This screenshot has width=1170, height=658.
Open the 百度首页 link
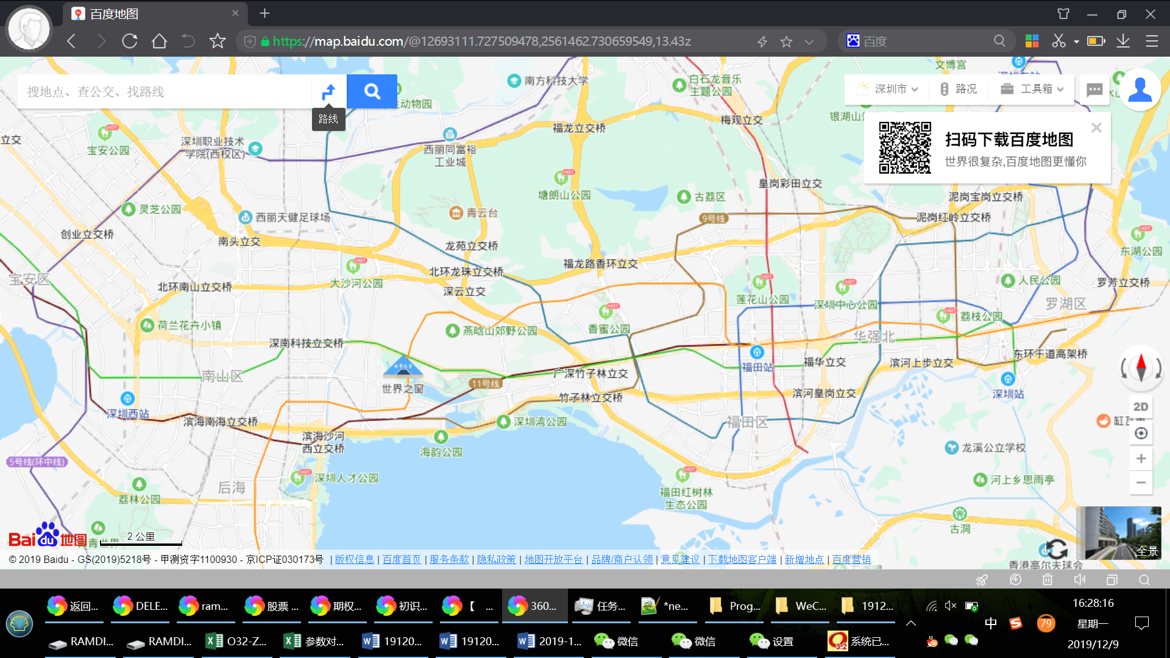pyautogui.click(x=402, y=559)
